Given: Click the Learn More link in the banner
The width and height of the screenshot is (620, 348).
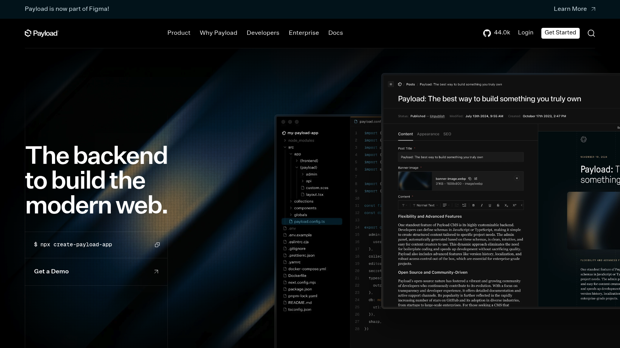Looking at the screenshot, I should click(574, 9).
